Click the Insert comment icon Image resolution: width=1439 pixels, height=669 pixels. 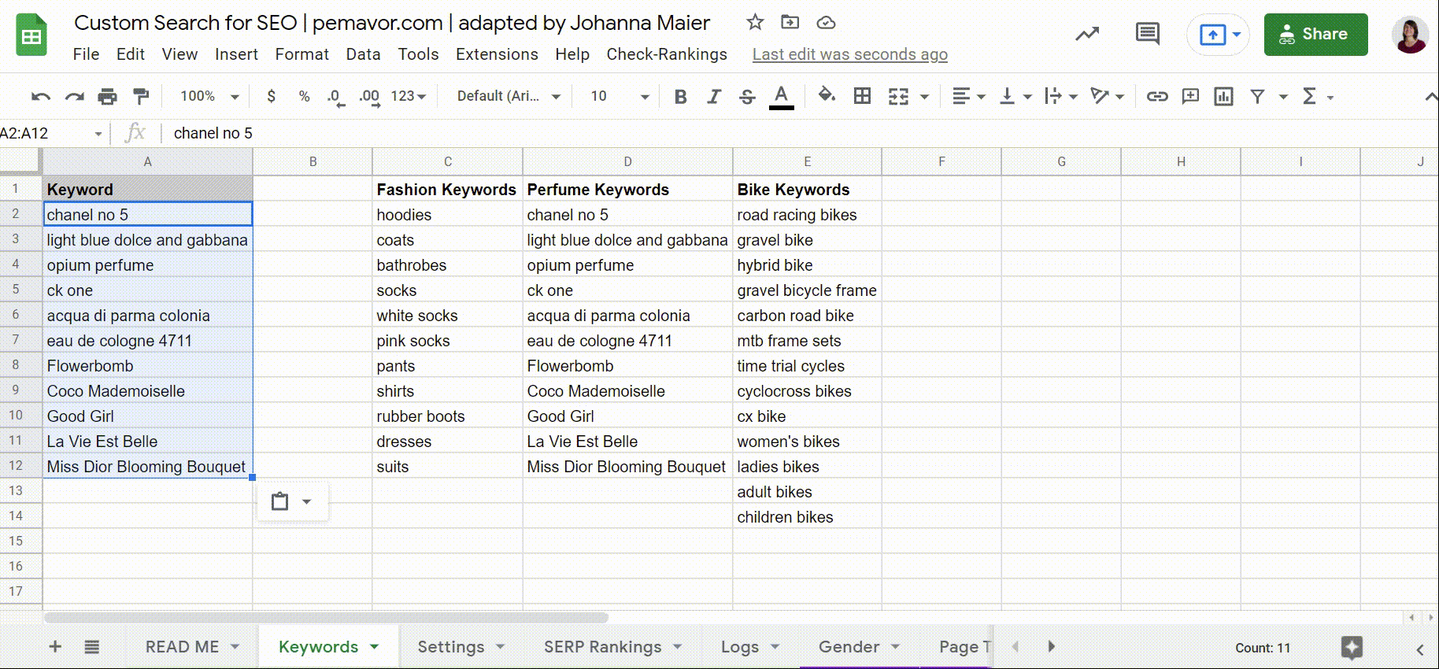(x=1190, y=96)
